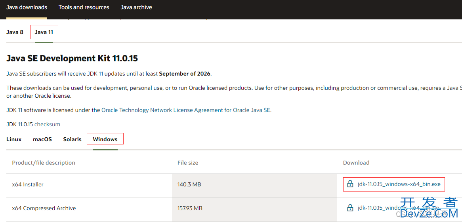Viewport: 462px width, 222px height.
Task: Click the lock icon beside the zip download
Action: (x=350, y=208)
